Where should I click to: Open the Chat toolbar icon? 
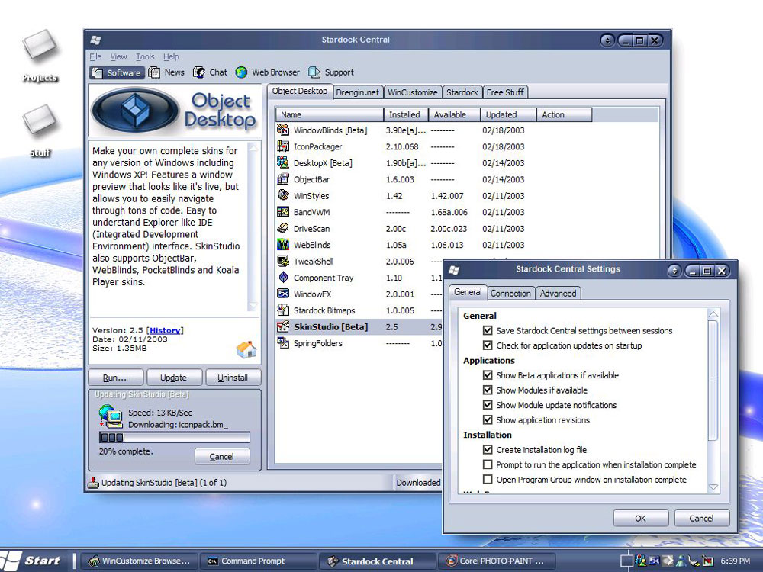[x=199, y=72]
